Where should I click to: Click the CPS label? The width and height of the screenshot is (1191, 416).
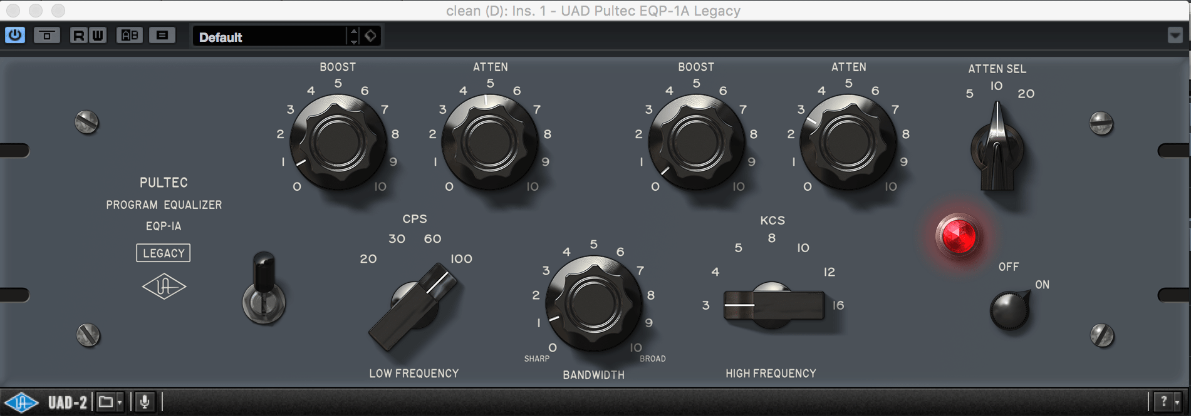pyautogui.click(x=415, y=219)
